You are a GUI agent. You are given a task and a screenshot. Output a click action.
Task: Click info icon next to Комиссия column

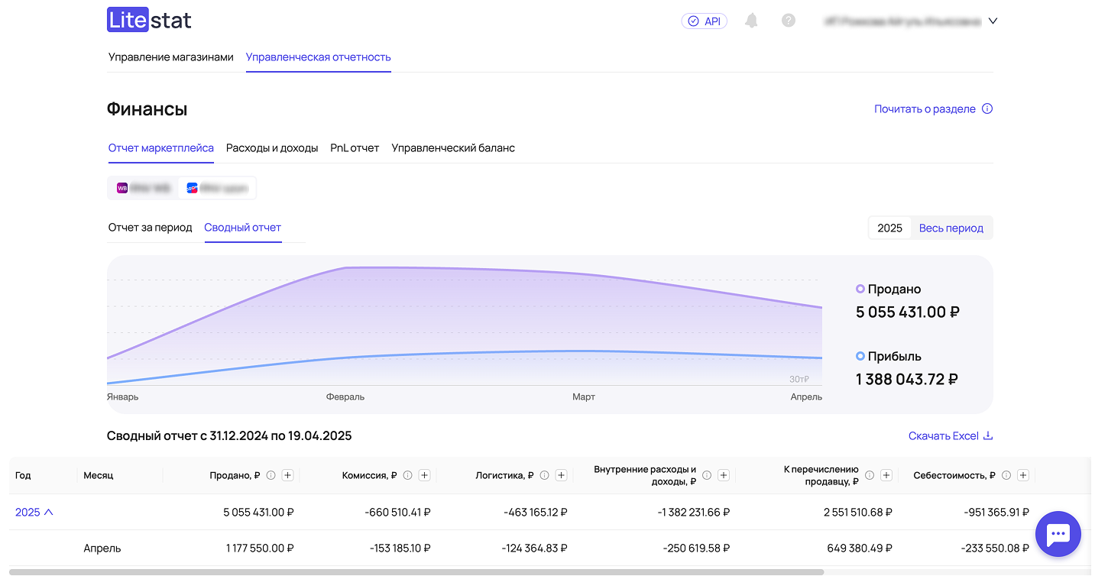[x=407, y=475]
